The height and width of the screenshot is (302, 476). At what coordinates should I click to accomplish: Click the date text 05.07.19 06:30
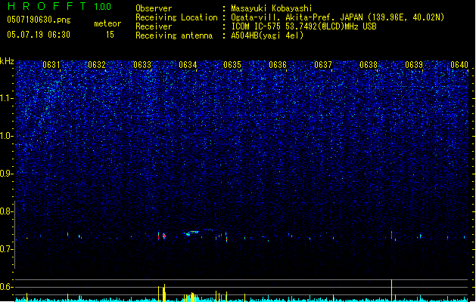pyautogui.click(x=39, y=35)
